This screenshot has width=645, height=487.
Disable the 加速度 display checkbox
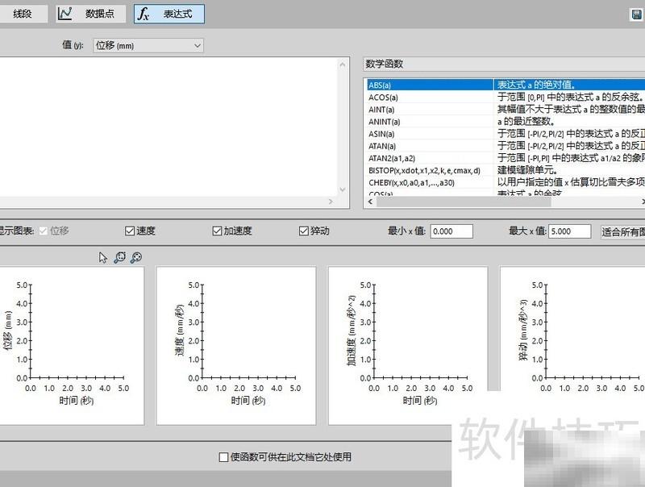(216, 231)
